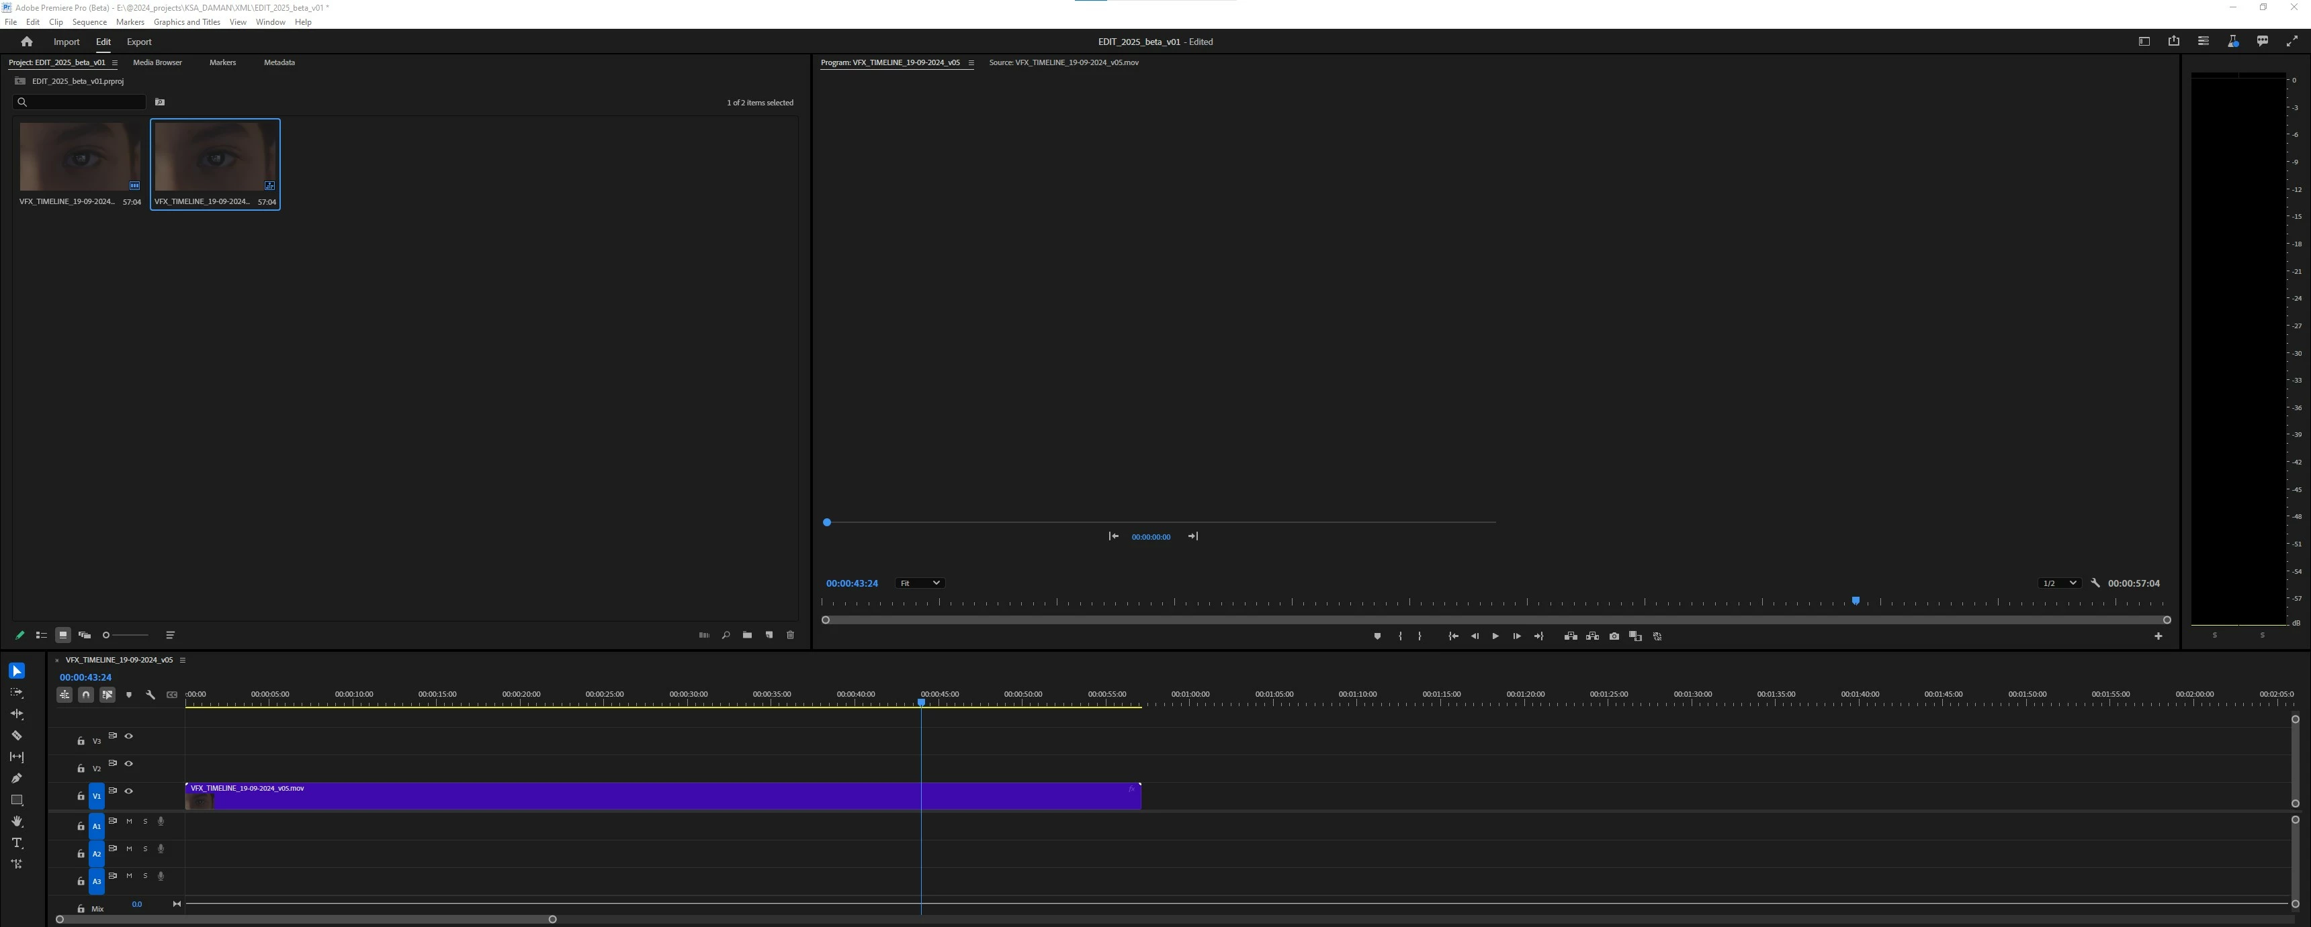Hide the V2 track output eye
The height and width of the screenshot is (927, 2311).
pos(128,764)
